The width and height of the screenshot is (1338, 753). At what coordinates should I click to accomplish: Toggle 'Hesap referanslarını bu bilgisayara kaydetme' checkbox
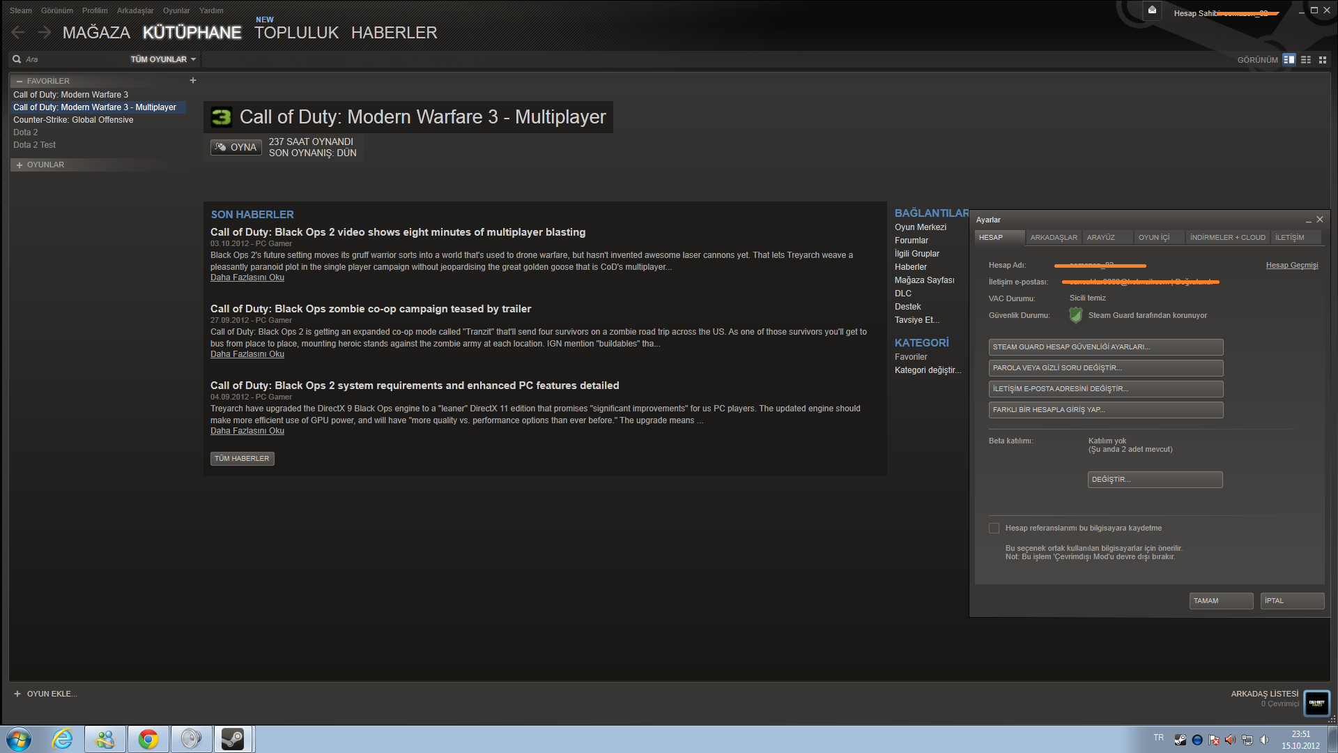point(994,528)
